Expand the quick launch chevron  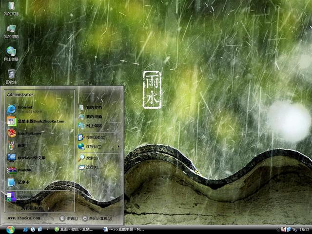pos(47,230)
